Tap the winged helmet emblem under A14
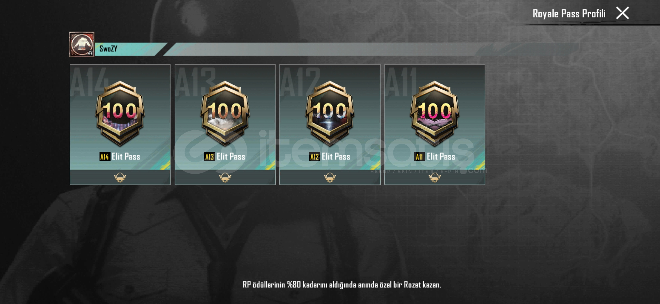 tap(120, 178)
